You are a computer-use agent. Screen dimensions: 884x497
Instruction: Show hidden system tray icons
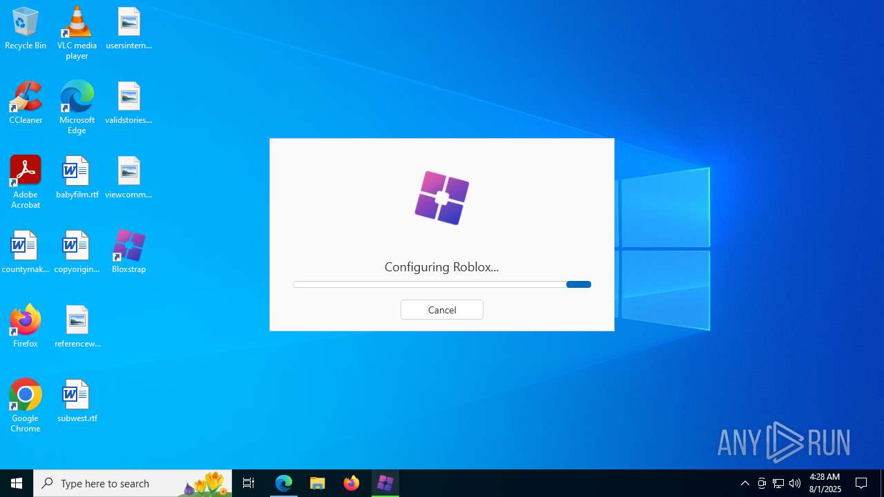pyautogui.click(x=745, y=483)
